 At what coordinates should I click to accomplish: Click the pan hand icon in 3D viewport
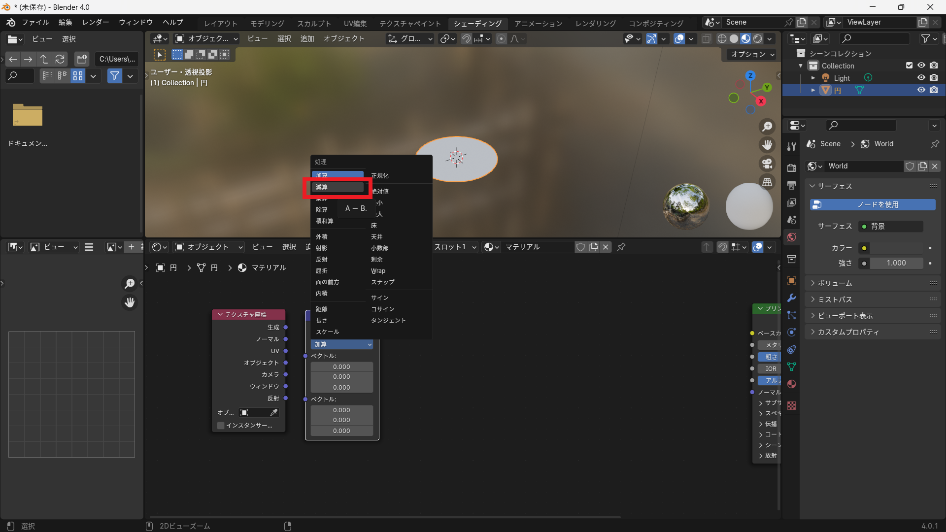coord(767,145)
